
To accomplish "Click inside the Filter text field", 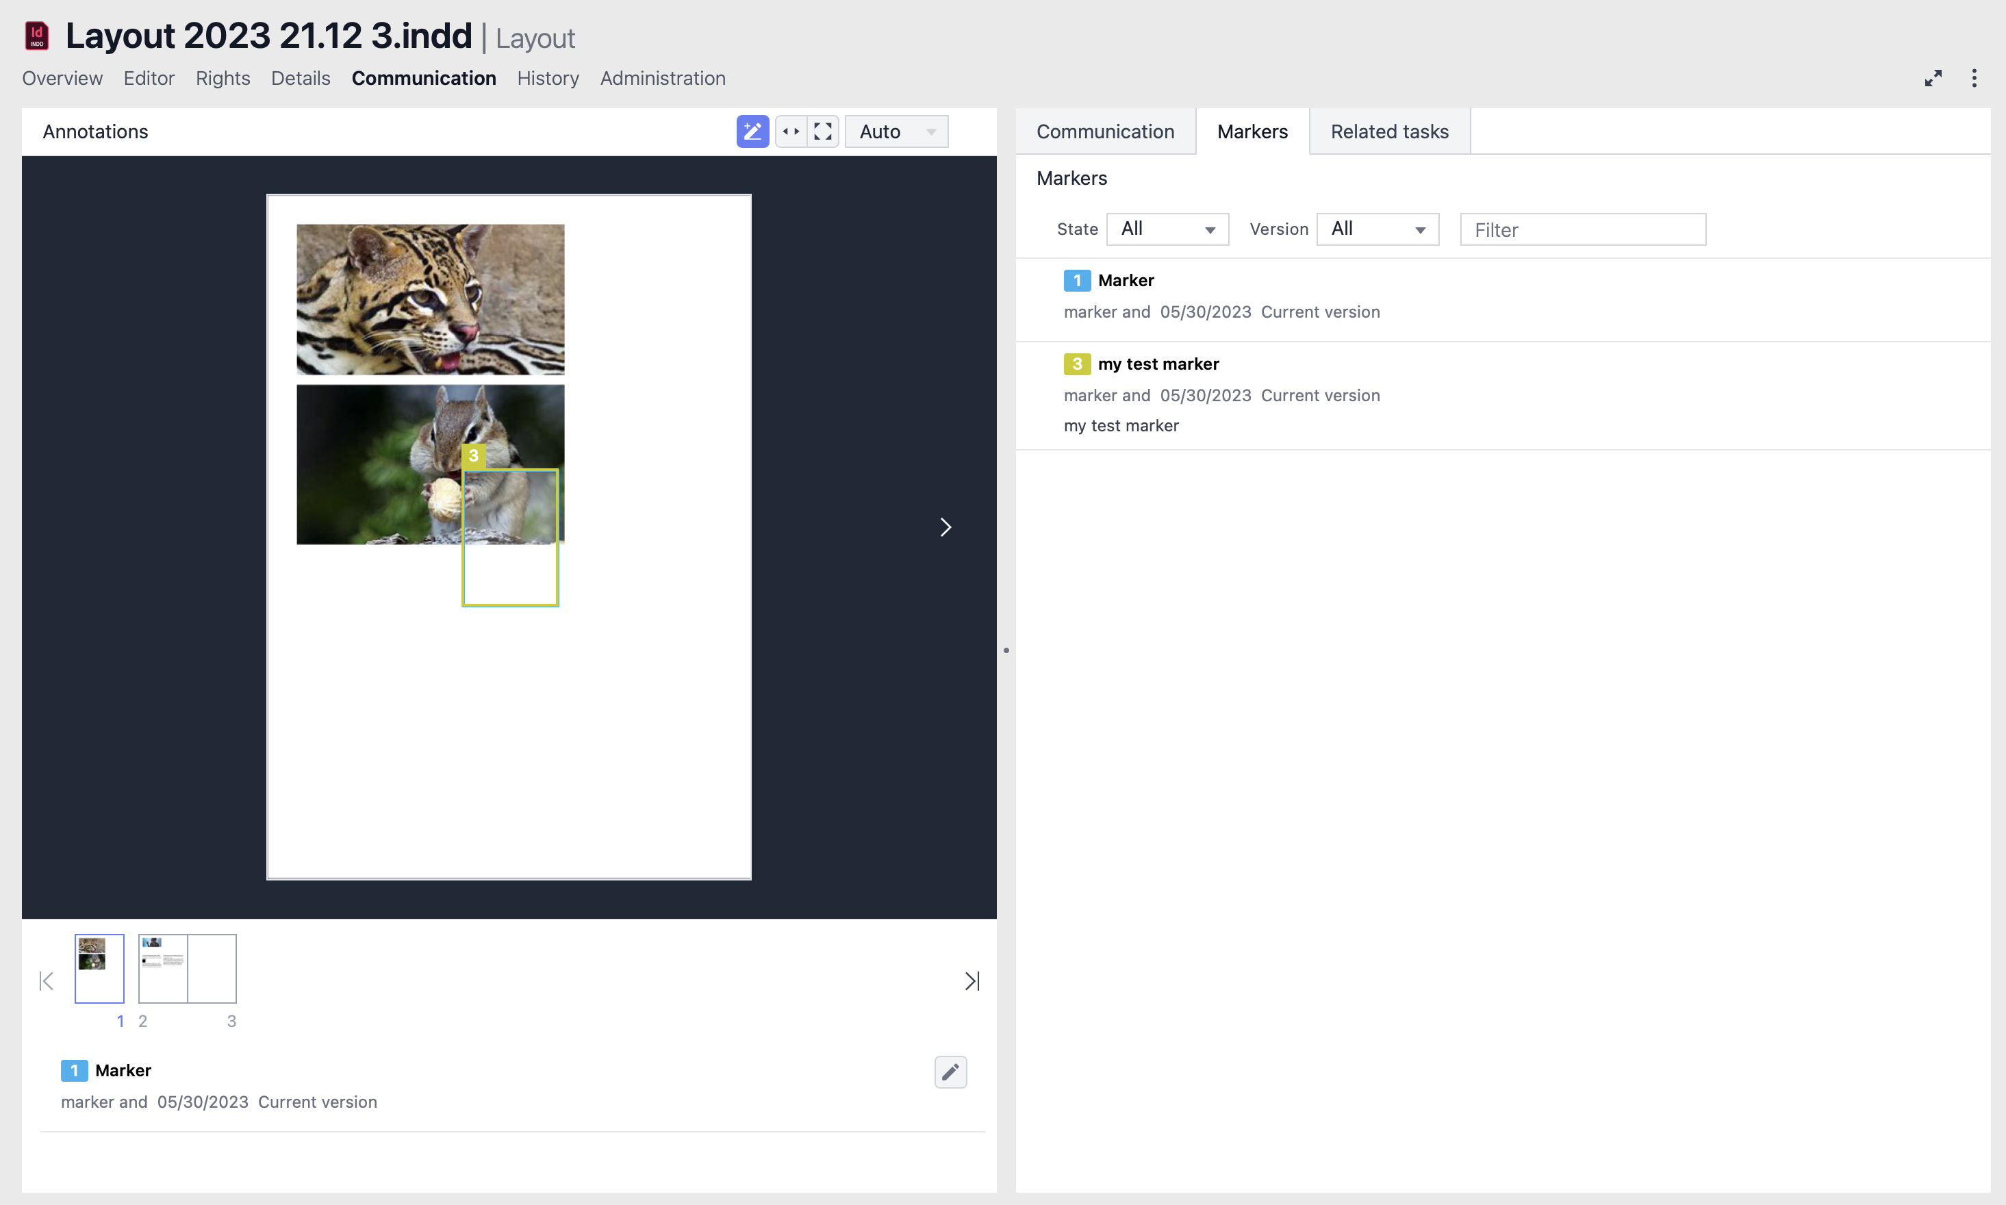I will pyautogui.click(x=1582, y=229).
